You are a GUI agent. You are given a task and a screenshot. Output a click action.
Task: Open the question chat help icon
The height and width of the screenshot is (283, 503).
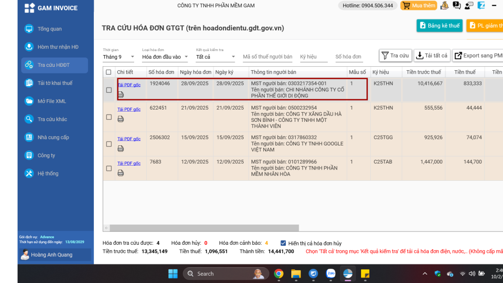[456, 5]
